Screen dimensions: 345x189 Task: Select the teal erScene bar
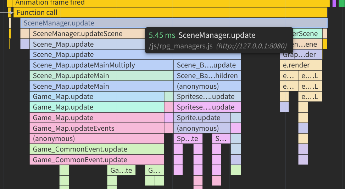(308, 34)
